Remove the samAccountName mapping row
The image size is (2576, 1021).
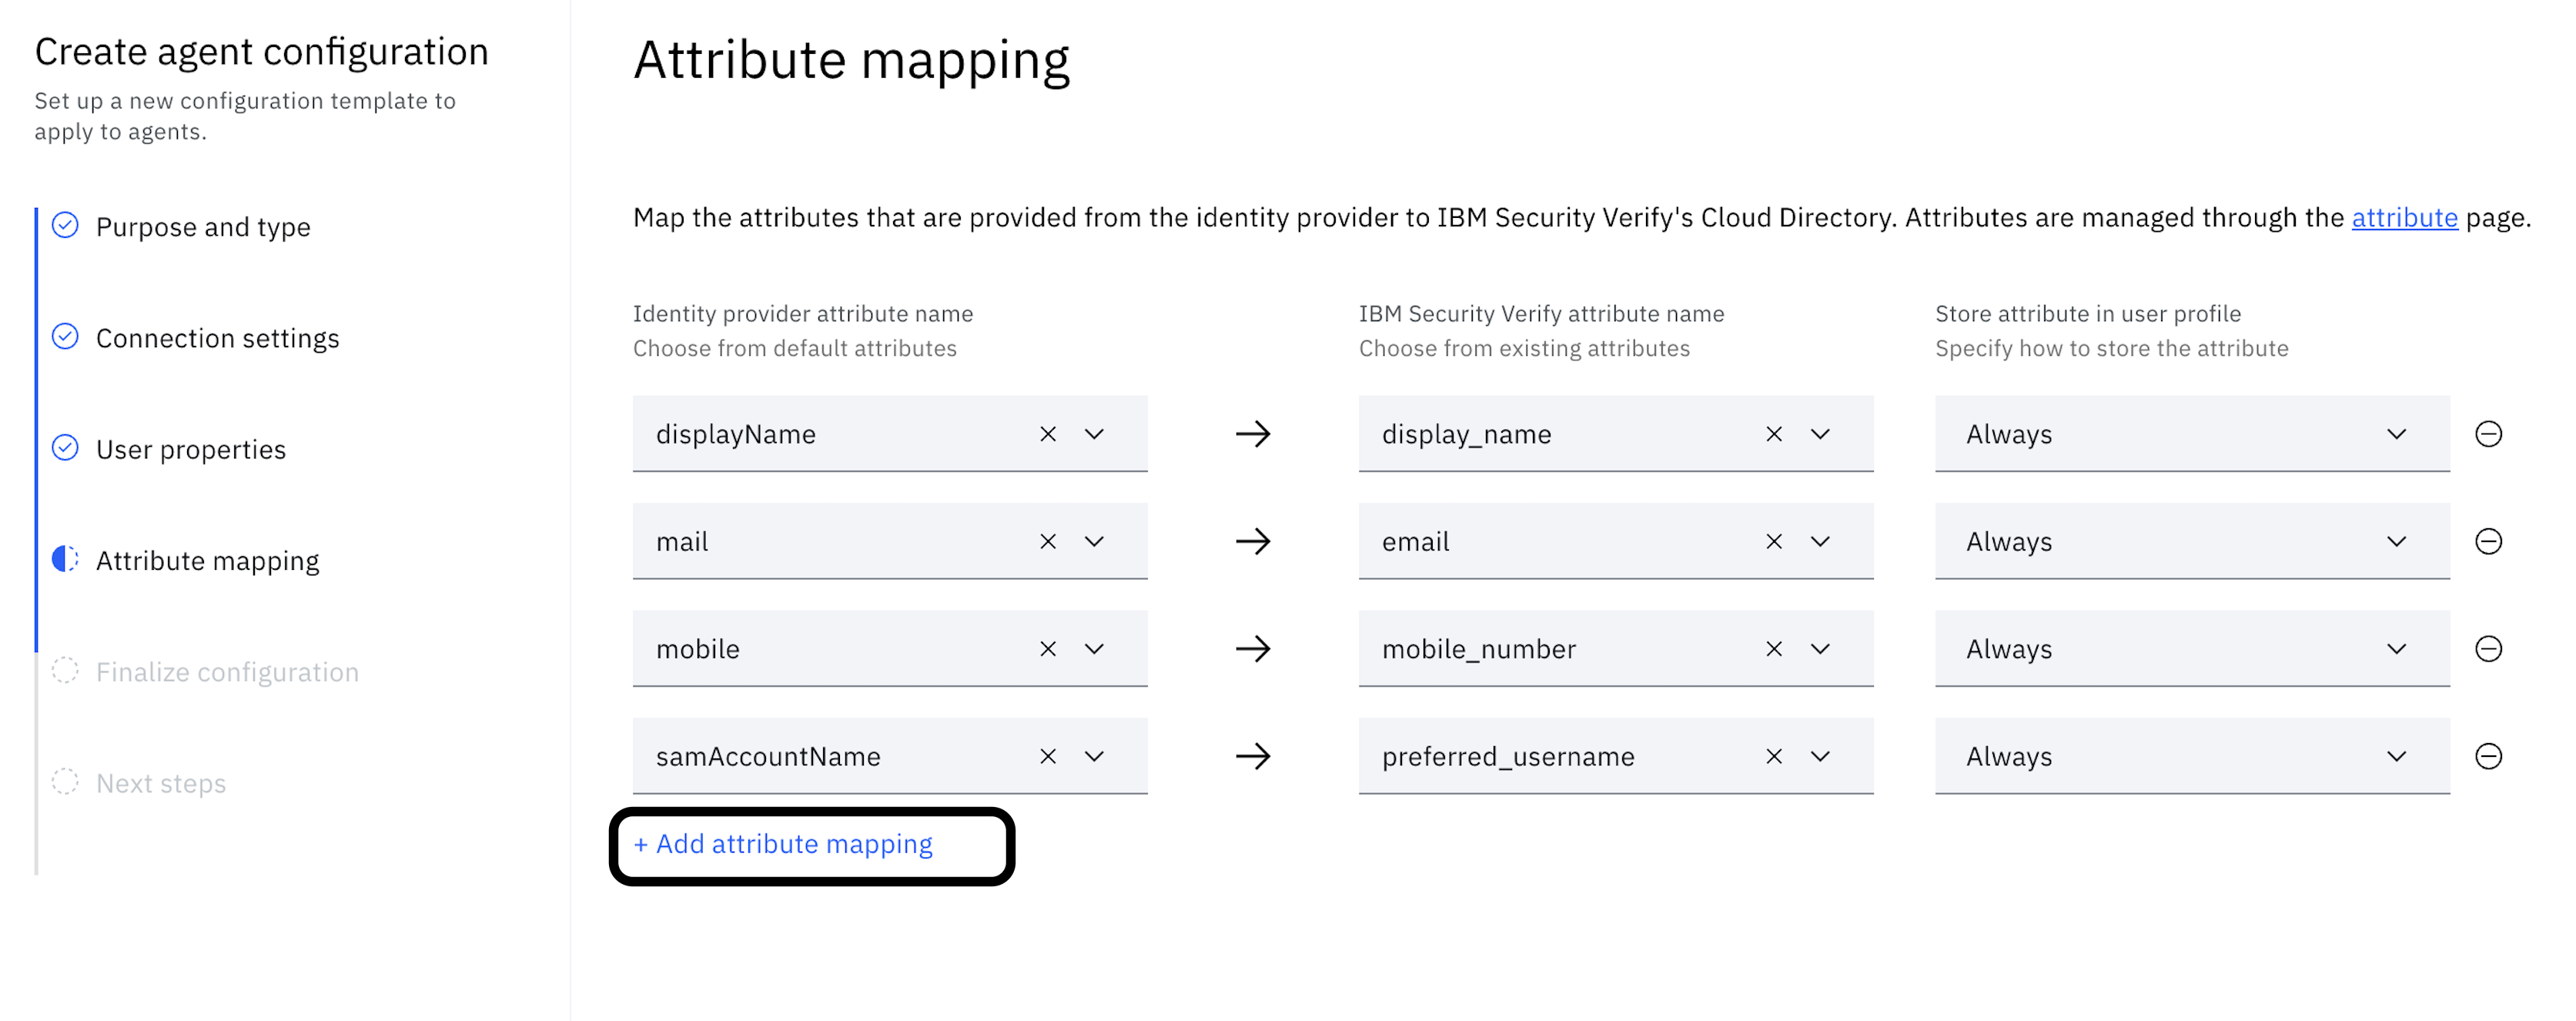coord(2488,756)
